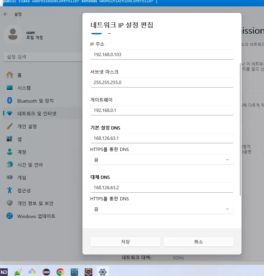
Task: Go back with the Settings back arrow
Action: click(x=6, y=14)
